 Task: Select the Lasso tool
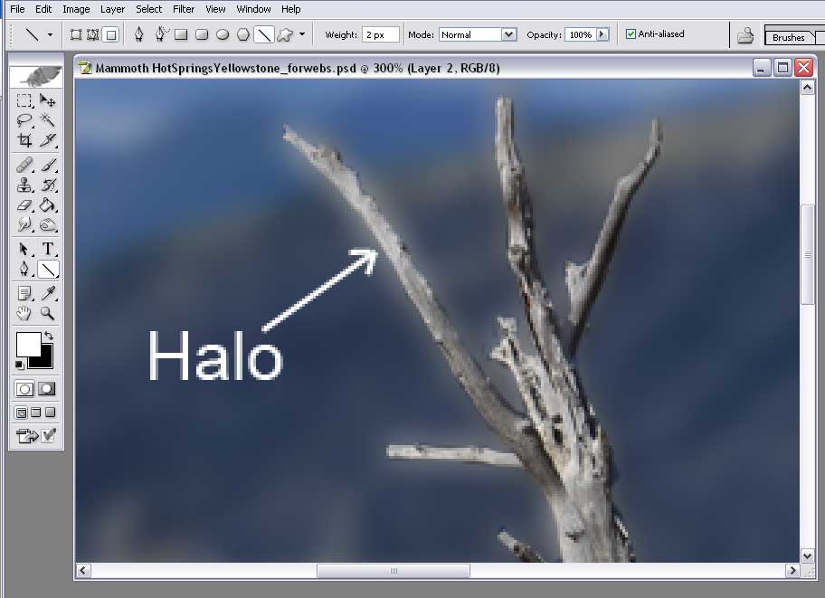point(25,120)
